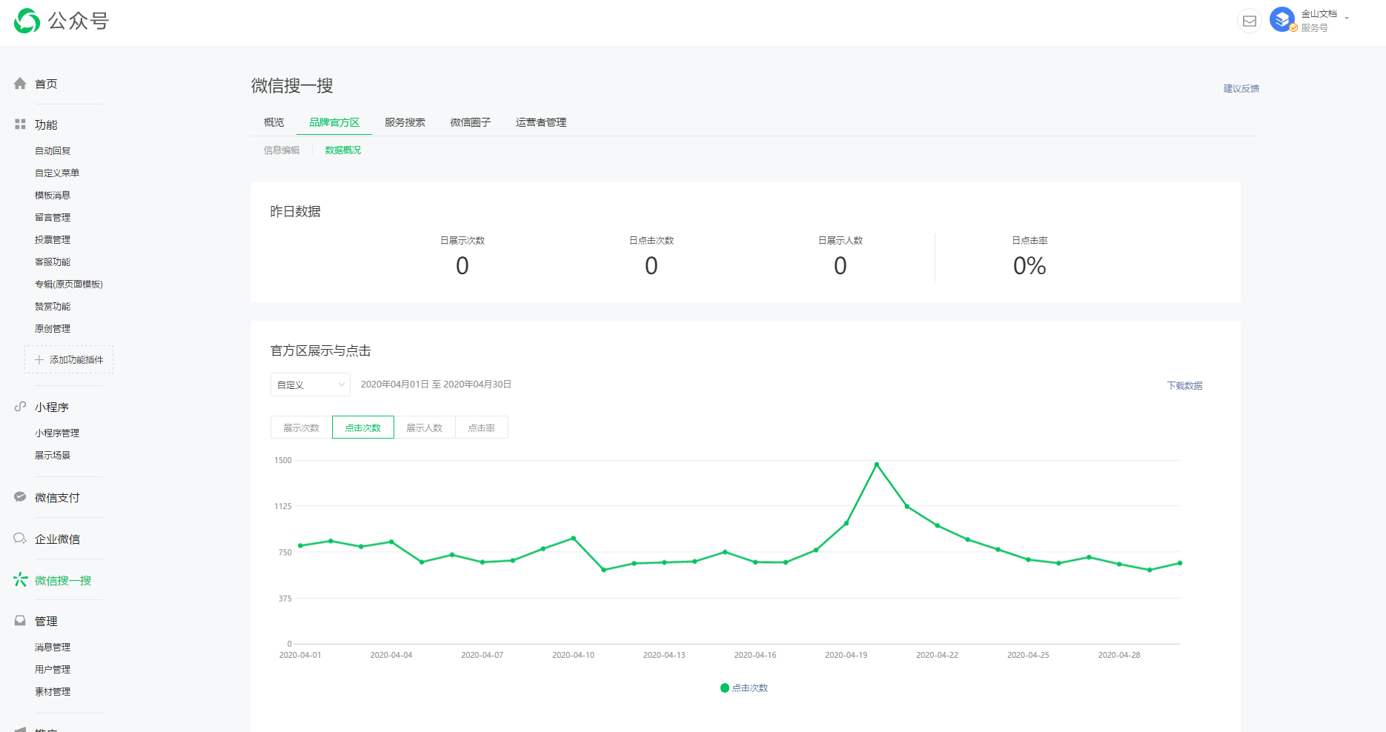Image resolution: width=1386 pixels, height=732 pixels.
Task: Open 客服功能 in sidebar
Action: coord(53,262)
